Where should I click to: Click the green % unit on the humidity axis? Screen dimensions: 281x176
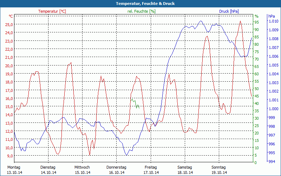[x=256, y=16]
